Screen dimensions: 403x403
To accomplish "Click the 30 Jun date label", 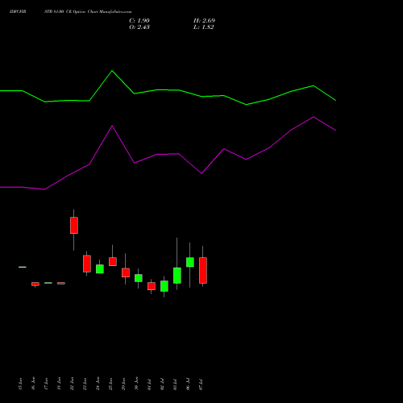I will pos(136,384).
